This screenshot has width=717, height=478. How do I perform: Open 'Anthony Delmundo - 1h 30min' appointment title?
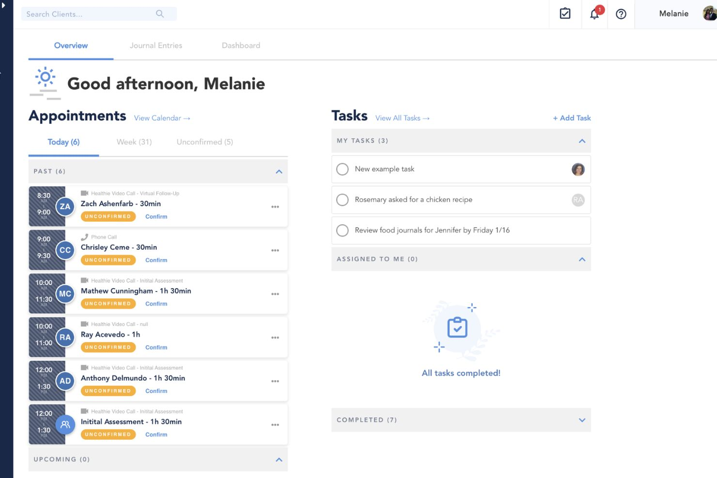[133, 378]
